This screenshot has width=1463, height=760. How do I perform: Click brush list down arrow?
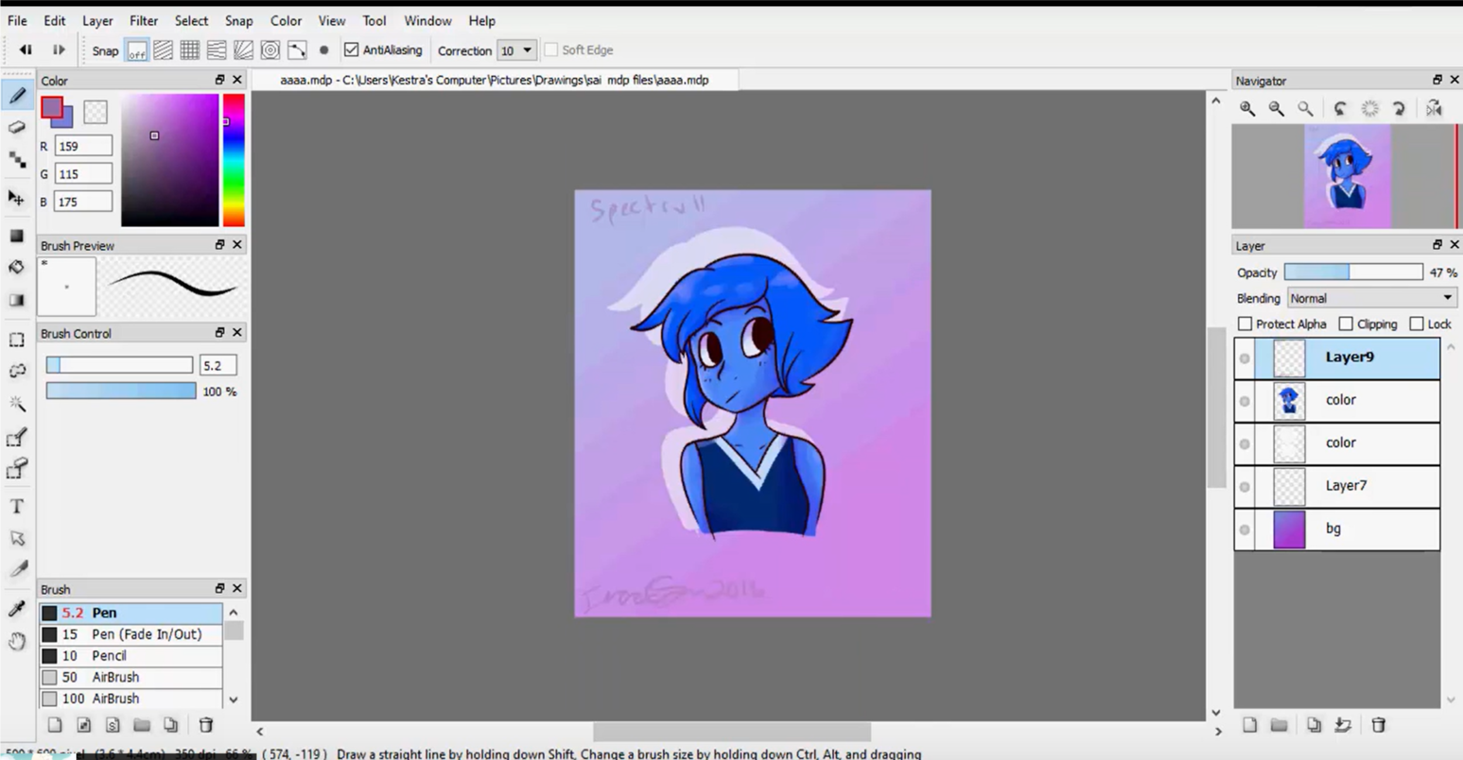tap(233, 699)
